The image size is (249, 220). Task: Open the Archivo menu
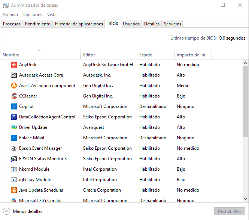point(10,15)
